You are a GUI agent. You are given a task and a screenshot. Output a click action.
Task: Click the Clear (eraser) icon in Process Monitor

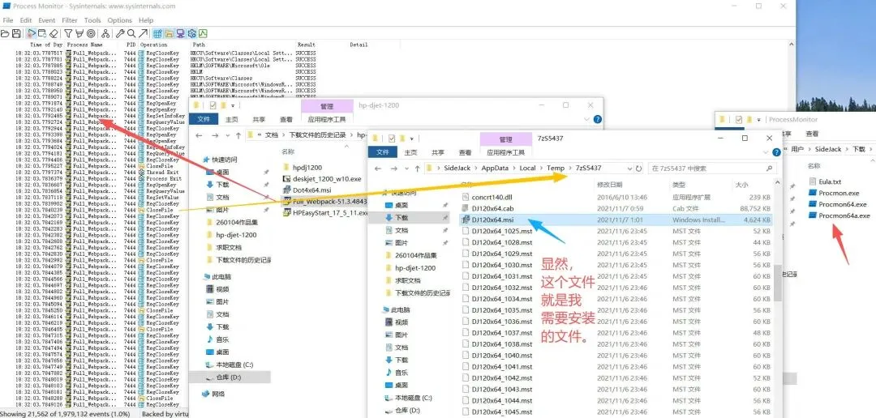click(54, 33)
